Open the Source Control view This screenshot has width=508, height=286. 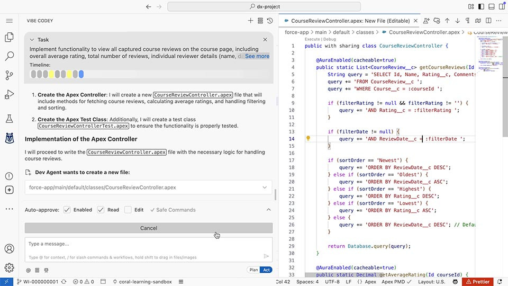tap(9, 75)
